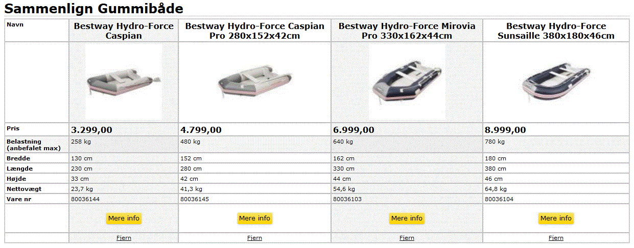The image size is (634, 248).
Task: Open the Caspian Pro 280x152x42cm title
Action: click(x=254, y=31)
